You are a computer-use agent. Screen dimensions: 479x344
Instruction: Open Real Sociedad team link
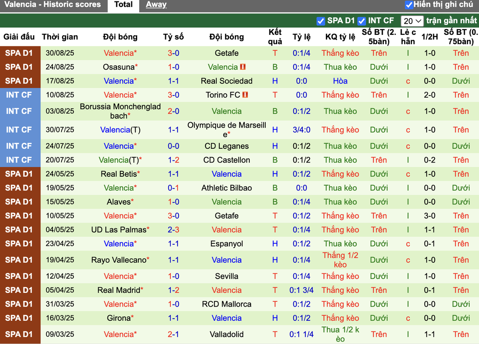tap(227, 81)
